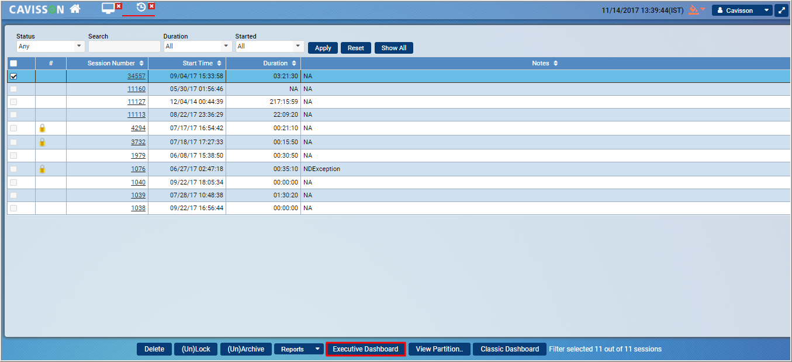Open session link 11160
Screen dimensions: 792x362
pos(136,89)
